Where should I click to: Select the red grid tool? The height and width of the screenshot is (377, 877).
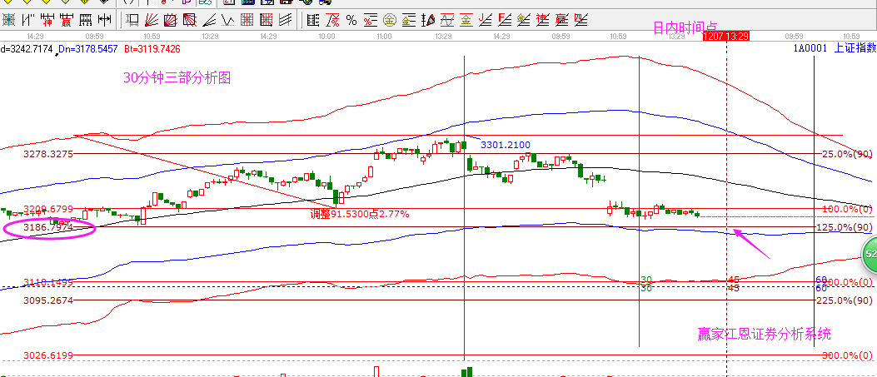point(247,21)
